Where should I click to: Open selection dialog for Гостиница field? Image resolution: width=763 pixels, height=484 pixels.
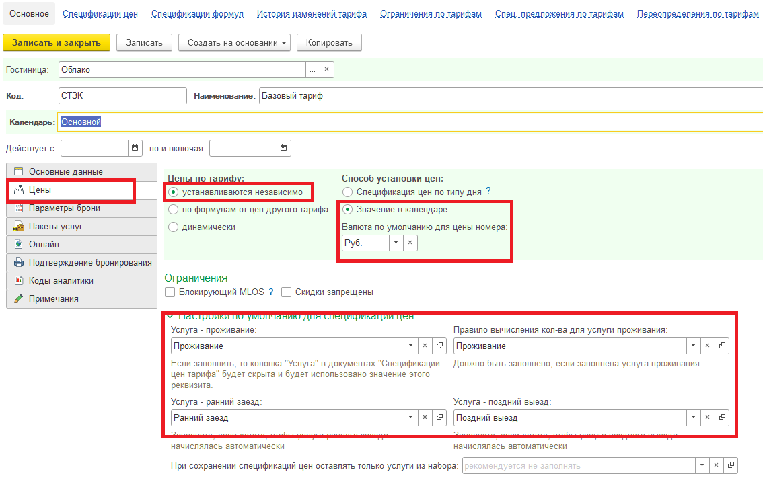click(x=312, y=69)
